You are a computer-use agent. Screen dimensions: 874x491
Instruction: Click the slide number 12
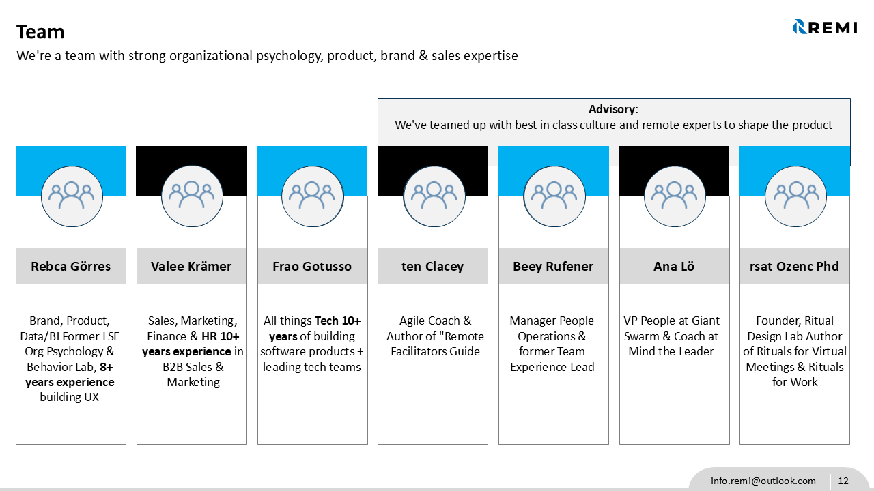click(843, 481)
